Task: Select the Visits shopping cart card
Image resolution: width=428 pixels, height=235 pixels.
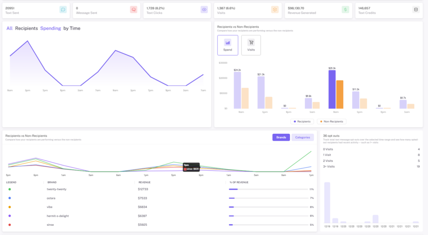Action: point(251,45)
